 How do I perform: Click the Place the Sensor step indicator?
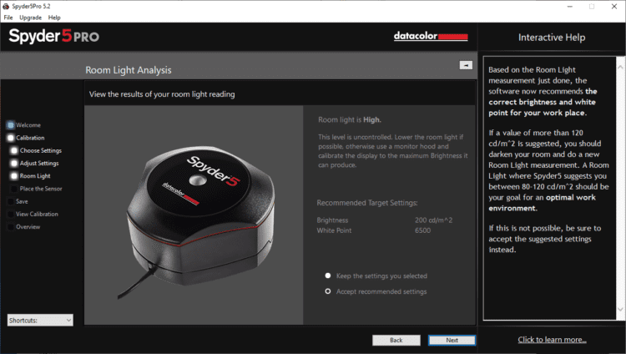coord(14,189)
